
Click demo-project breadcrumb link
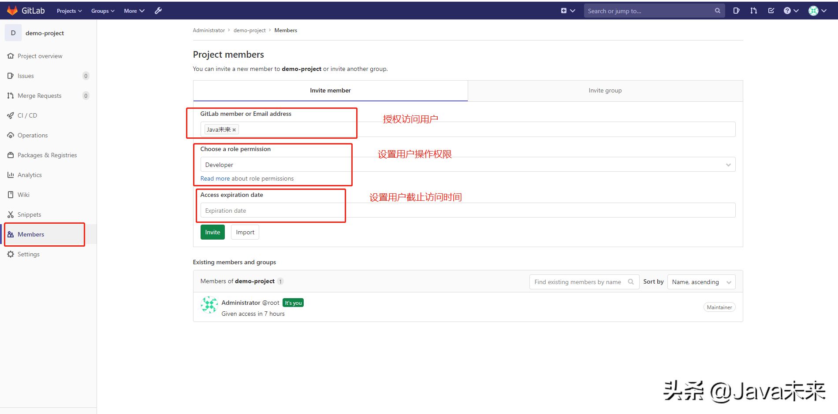250,30
